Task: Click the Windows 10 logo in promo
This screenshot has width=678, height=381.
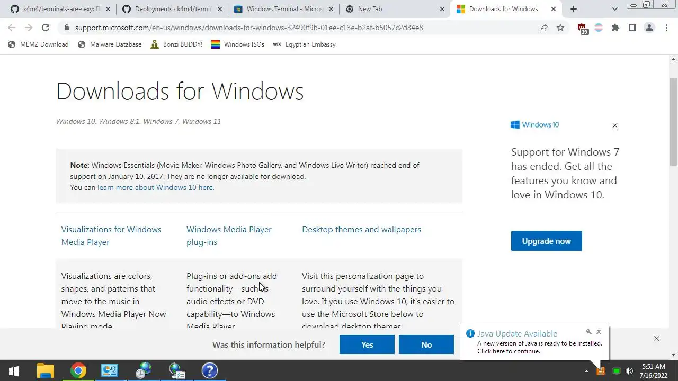Action: pos(535,125)
